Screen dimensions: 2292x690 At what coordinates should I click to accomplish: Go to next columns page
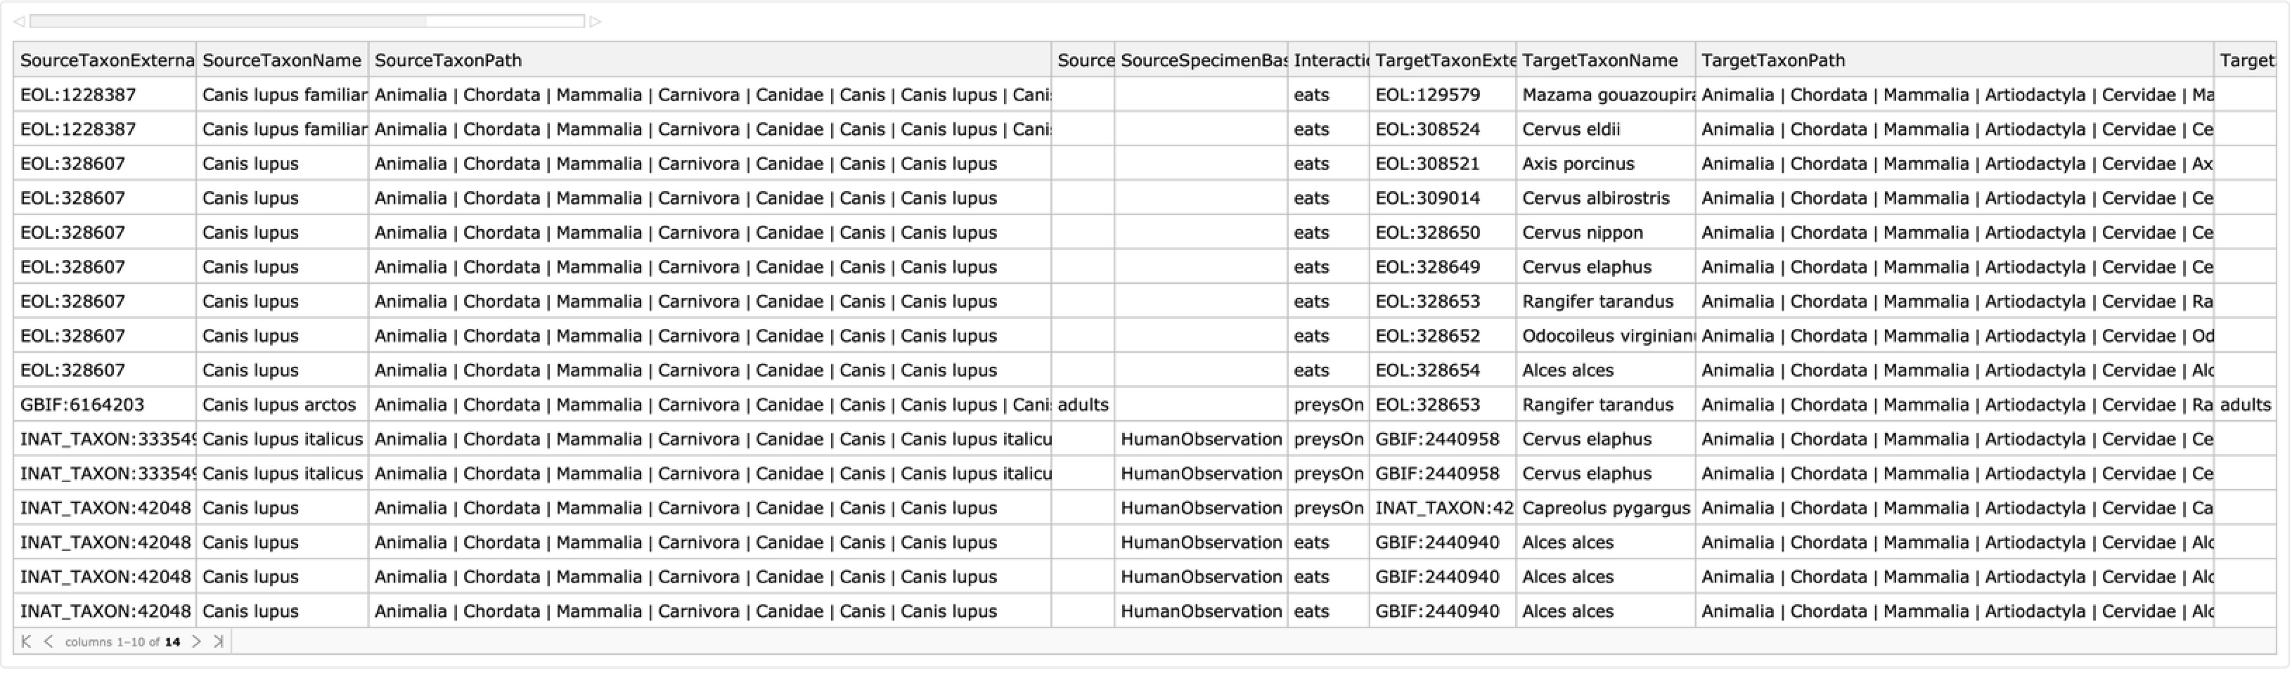(x=197, y=641)
